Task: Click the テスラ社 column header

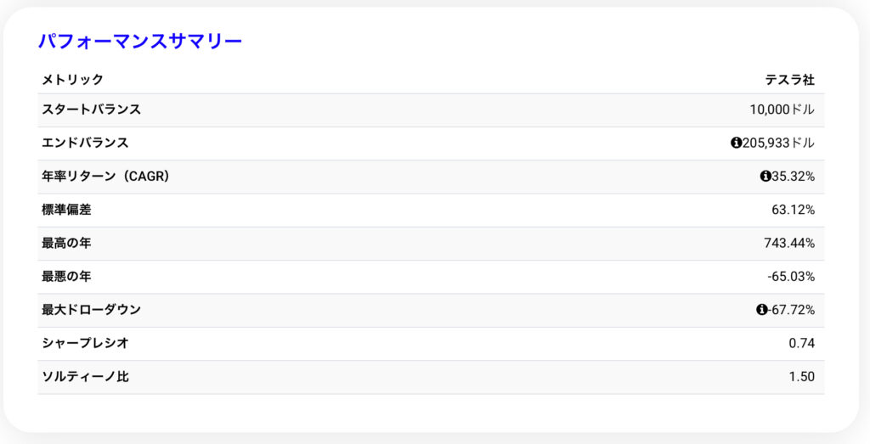Action: click(789, 79)
